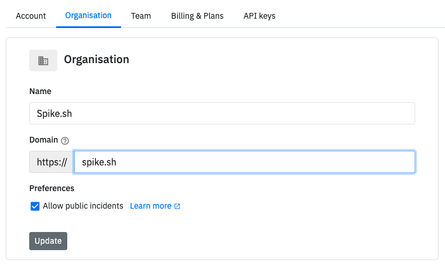This screenshot has height=270, width=445.
Task: Go to the Billing & Plans tab
Action: [x=197, y=16]
